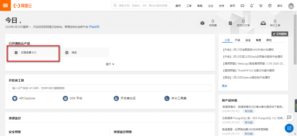Click the SDK 平台 icon
The width and height of the screenshot is (297, 136).
pyautogui.click(x=65, y=98)
